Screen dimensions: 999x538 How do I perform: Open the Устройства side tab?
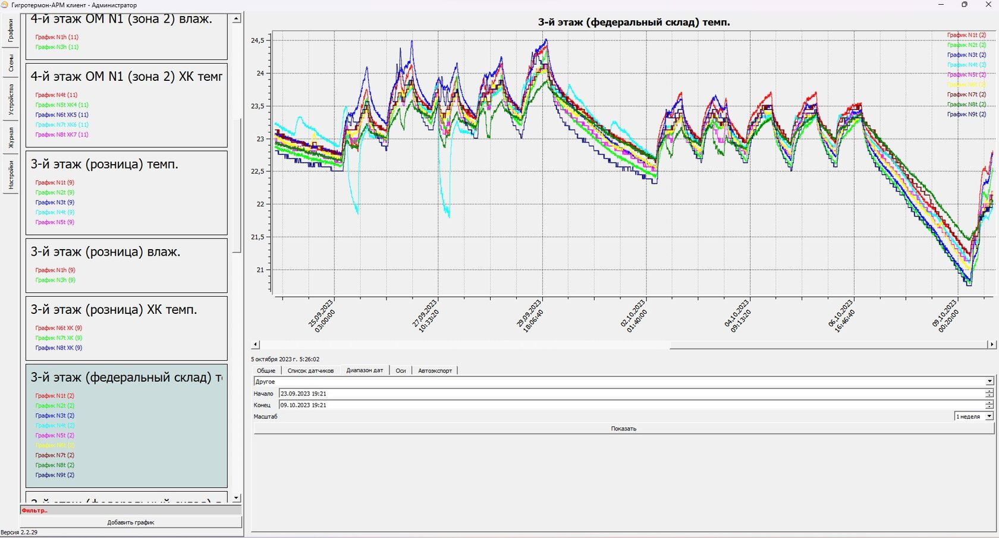11,100
